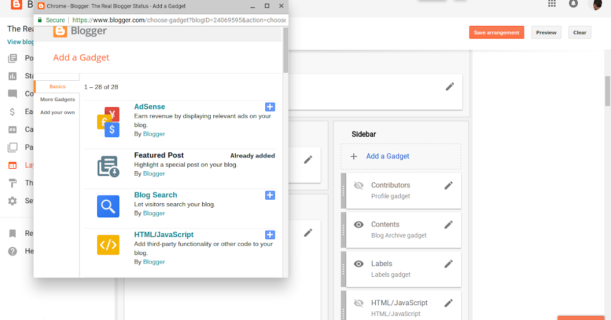This screenshot has height=320, width=611.
Task: Click the HTML/JavaScript code icon
Action: tap(108, 245)
